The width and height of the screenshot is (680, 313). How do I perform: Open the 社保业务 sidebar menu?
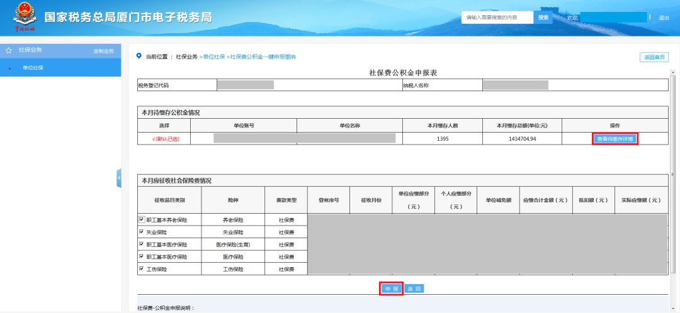(30, 50)
